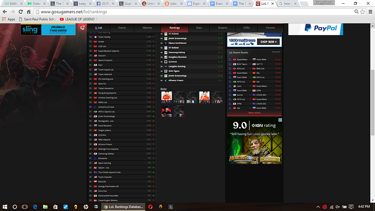Bookmark this page with the star icon
The width and height of the screenshot is (375, 211).
[362, 12]
